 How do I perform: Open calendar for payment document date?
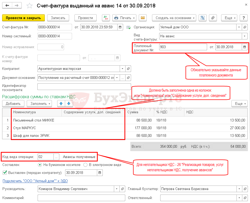pyautogui.click(x=244, y=47)
